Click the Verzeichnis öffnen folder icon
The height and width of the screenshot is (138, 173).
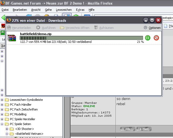62,27
